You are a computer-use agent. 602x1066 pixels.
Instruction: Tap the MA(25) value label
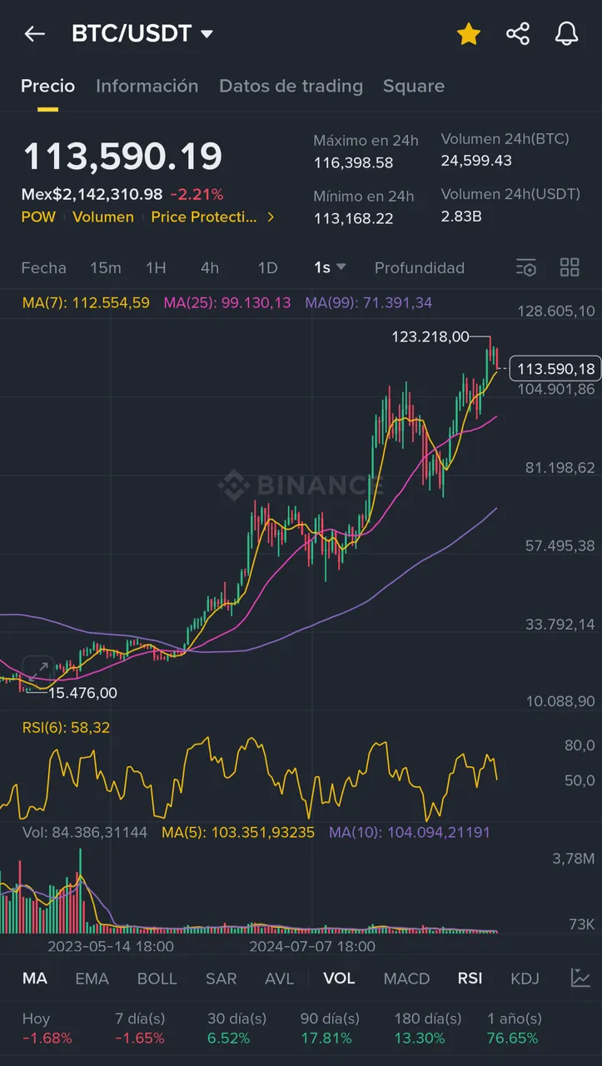pyautogui.click(x=227, y=303)
